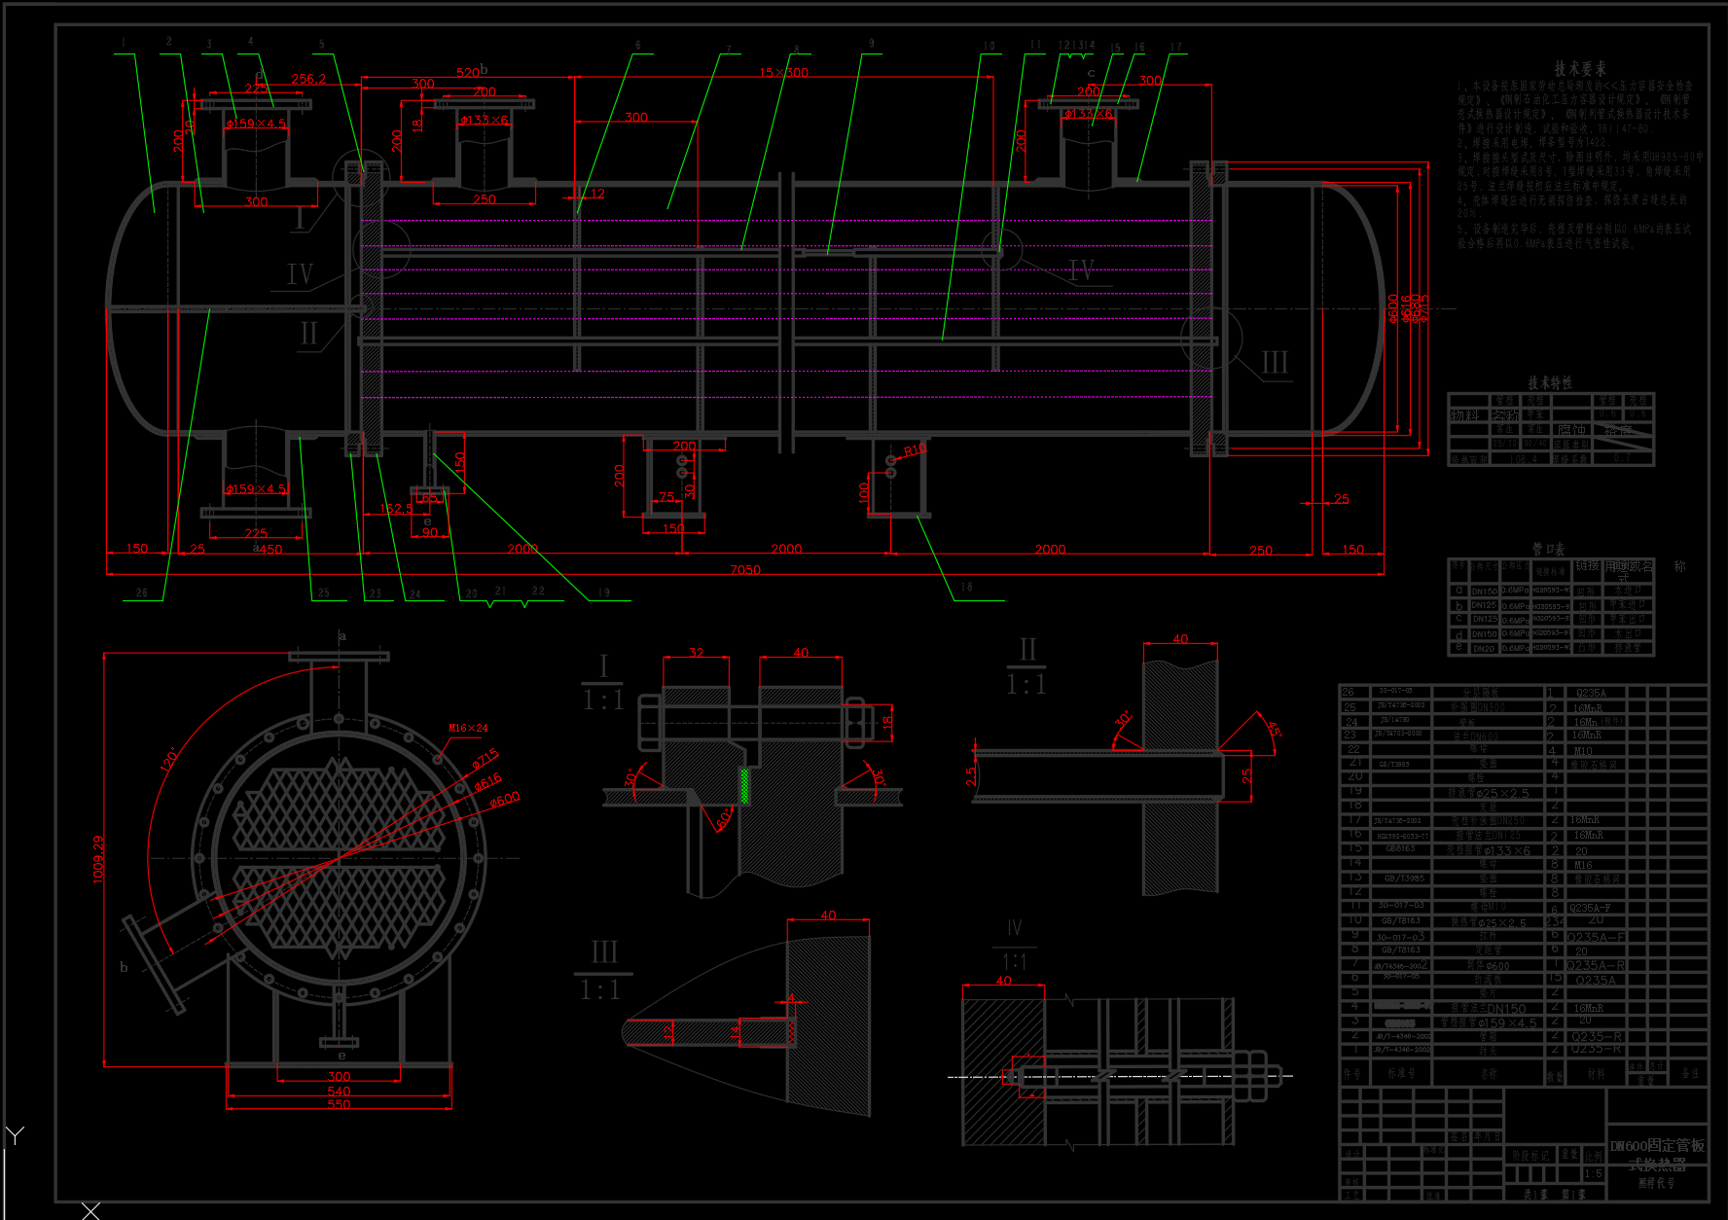Select the DN20 cell in nozzle table
The image size is (1728, 1220).
1484,648
